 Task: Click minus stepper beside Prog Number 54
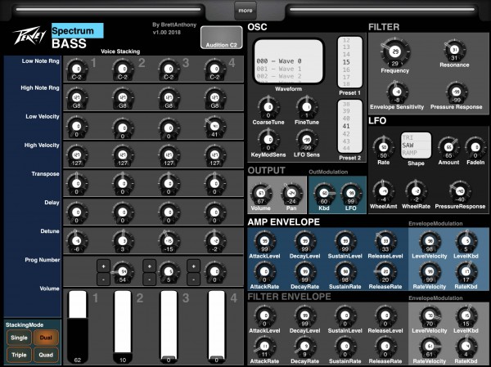(103, 279)
